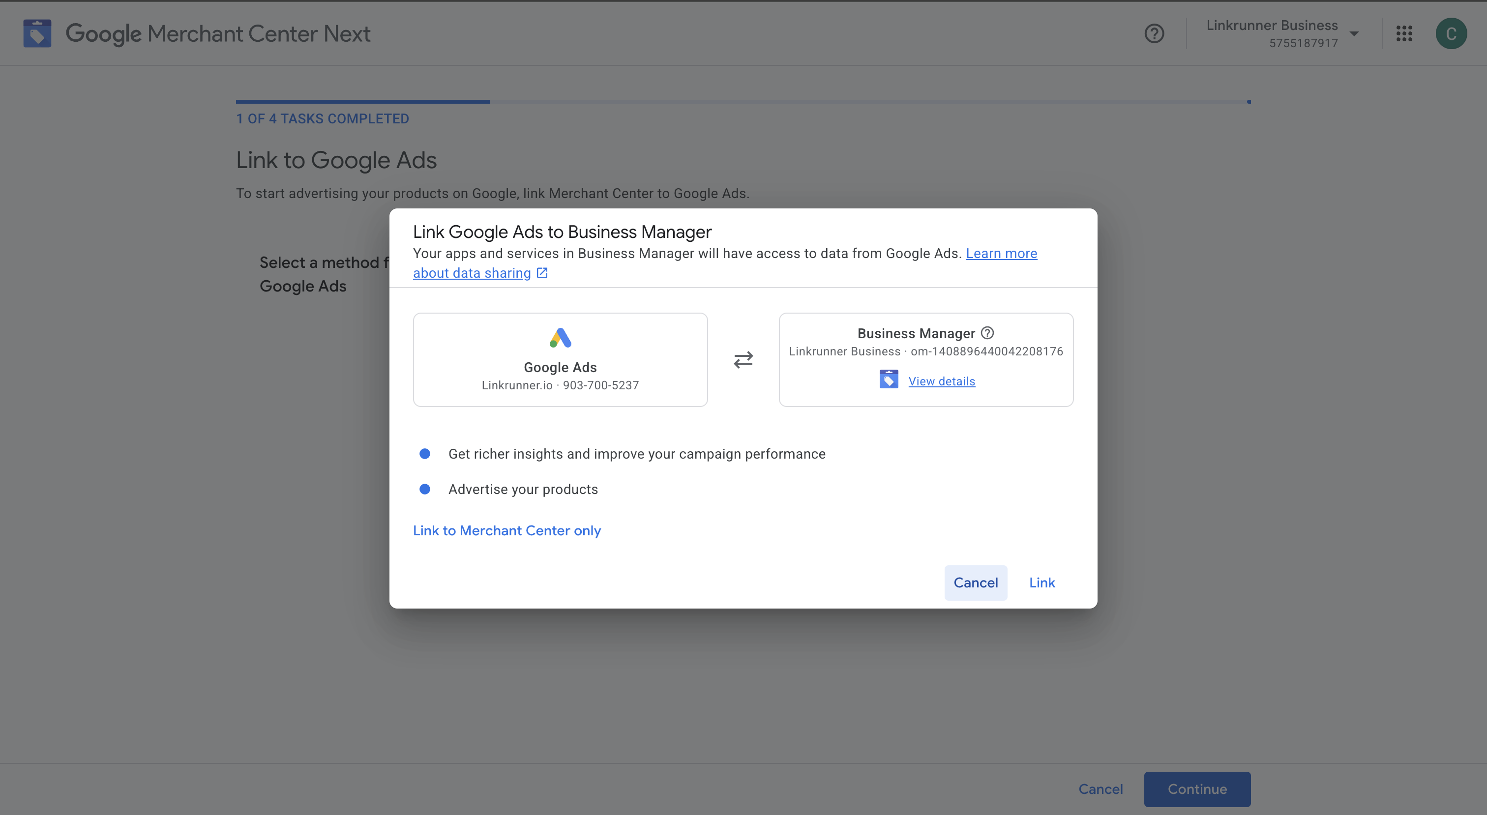Click the 'Google Merchant Center Next' title text
This screenshot has width=1487, height=815.
(x=218, y=33)
